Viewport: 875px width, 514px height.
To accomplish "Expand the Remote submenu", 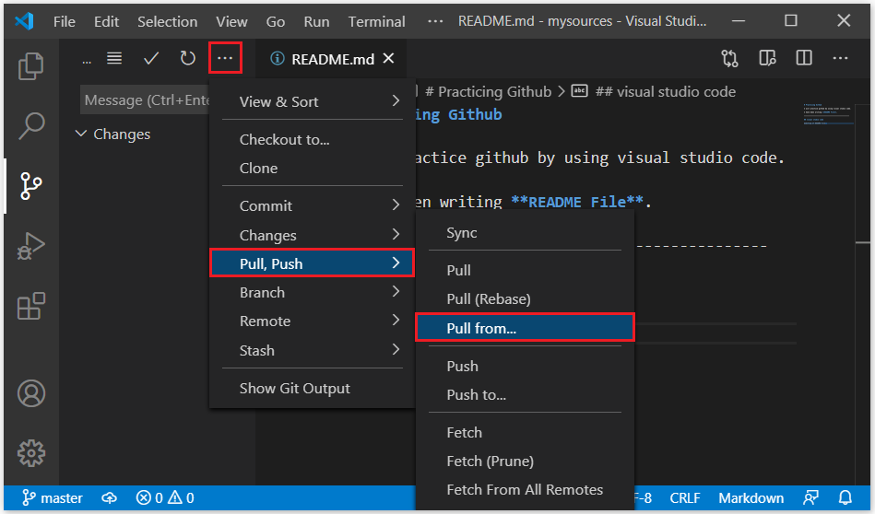I will click(x=313, y=321).
